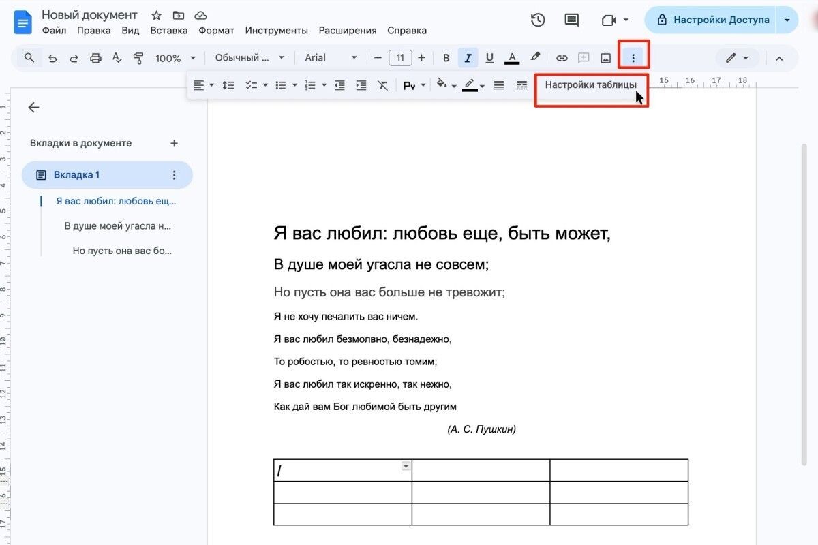The width and height of the screenshot is (818, 545).
Task: Select the paint format roller
Action: pos(138,59)
